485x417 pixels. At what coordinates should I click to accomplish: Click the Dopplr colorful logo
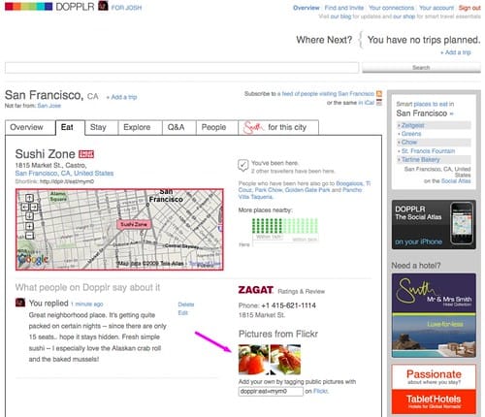click(x=28, y=6)
